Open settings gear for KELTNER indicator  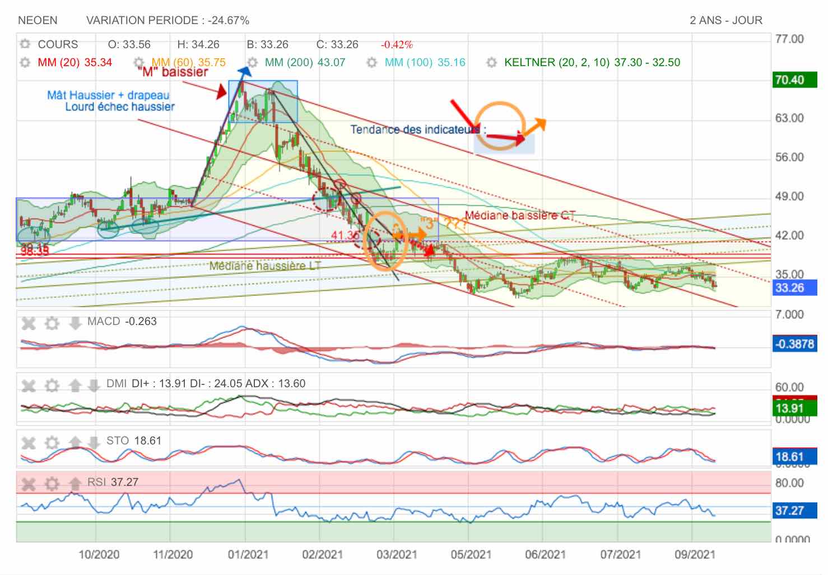point(492,62)
